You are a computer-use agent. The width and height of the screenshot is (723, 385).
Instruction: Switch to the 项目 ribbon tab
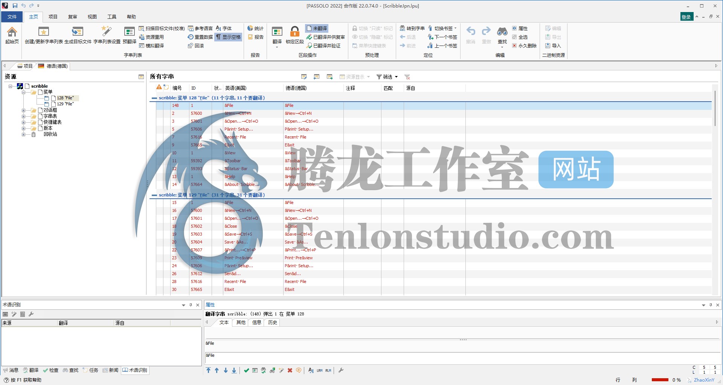click(53, 17)
